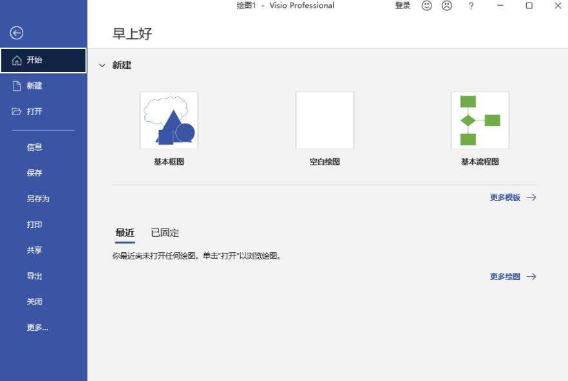The width and height of the screenshot is (568, 381).
Task: Switch to the 已固定 tab
Action: click(x=165, y=233)
